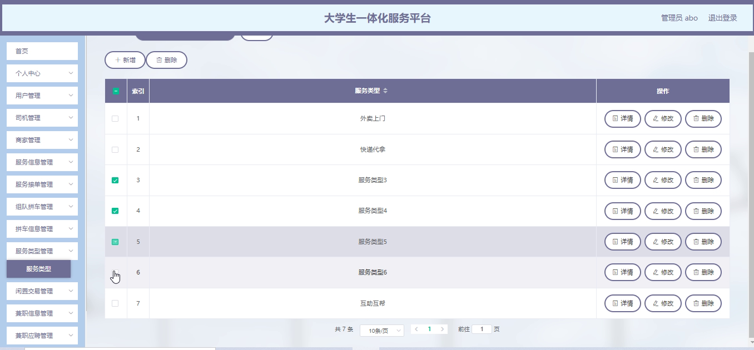Click the 大学生一体化服务平台 title
Image resolution: width=754 pixels, height=350 pixels.
click(x=377, y=18)
